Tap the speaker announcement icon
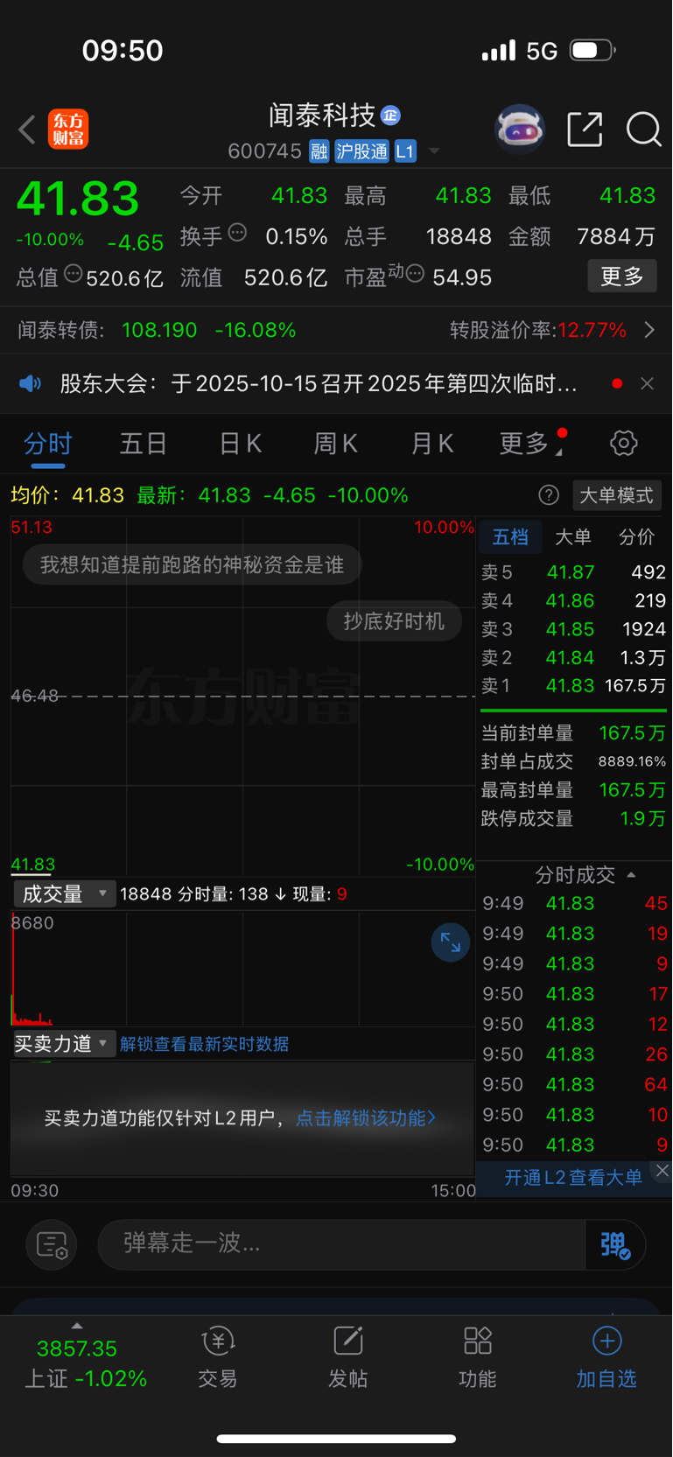 (x=31, y=383)
